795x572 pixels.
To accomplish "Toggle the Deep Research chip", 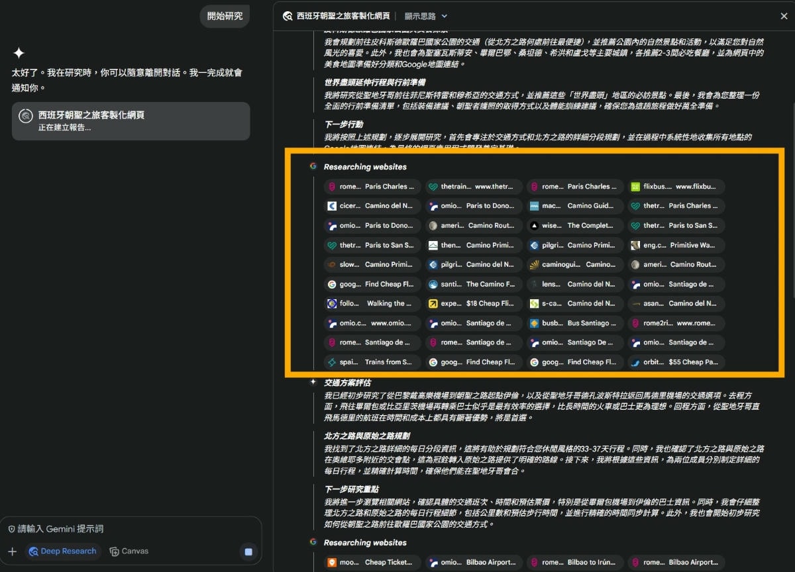I will coord(63,551).
